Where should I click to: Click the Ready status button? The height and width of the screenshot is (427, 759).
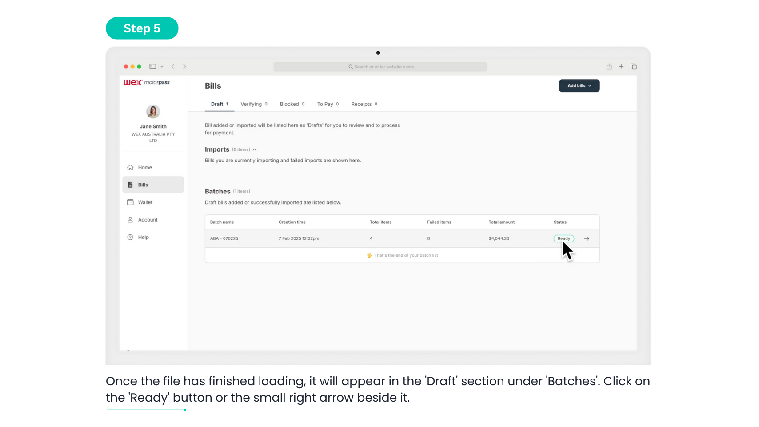[x=563, y=239]
